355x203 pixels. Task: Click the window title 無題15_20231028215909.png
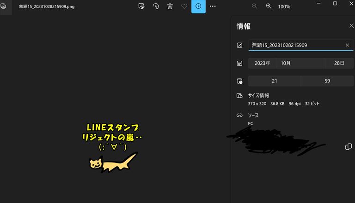point(47,6)
